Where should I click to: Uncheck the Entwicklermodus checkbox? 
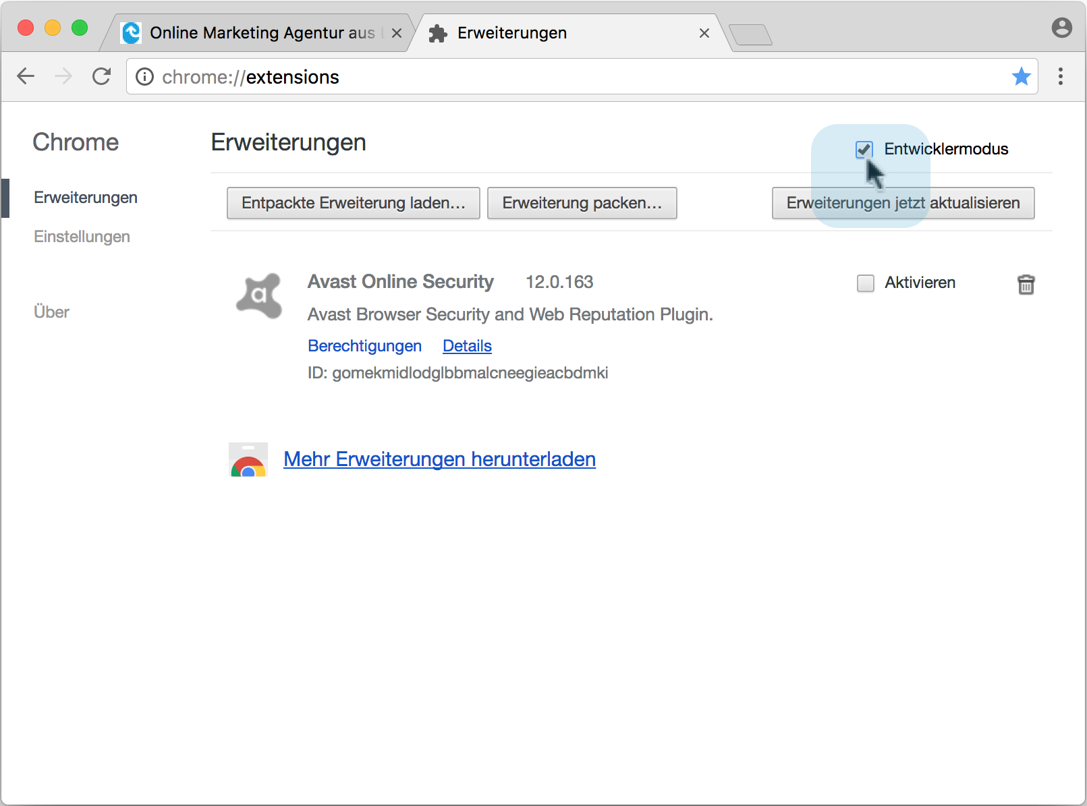click(864, 149)
